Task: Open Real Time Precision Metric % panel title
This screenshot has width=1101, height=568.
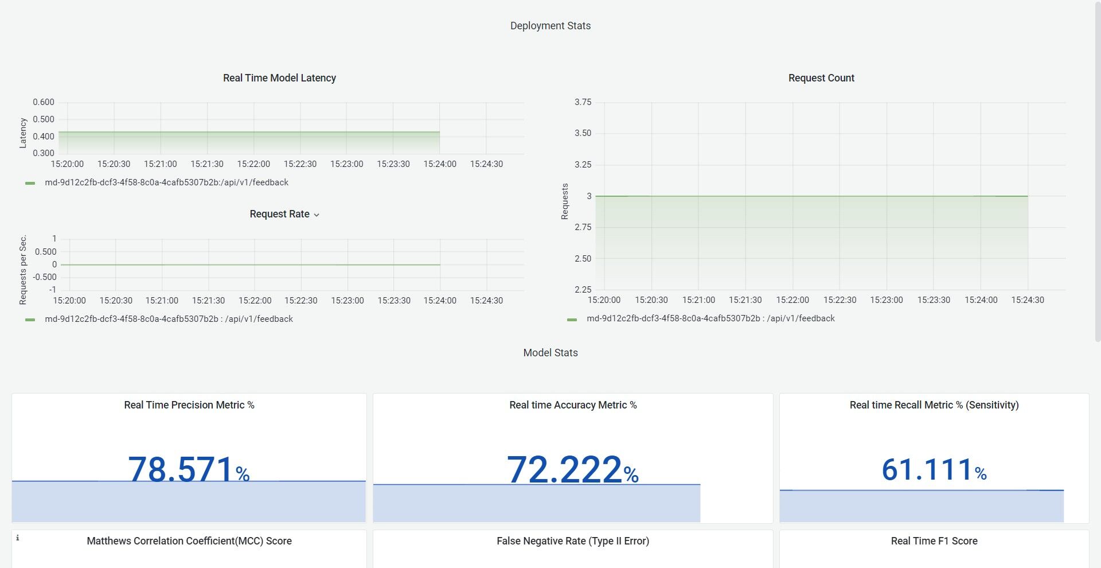Action: click(x=189, y=405)
